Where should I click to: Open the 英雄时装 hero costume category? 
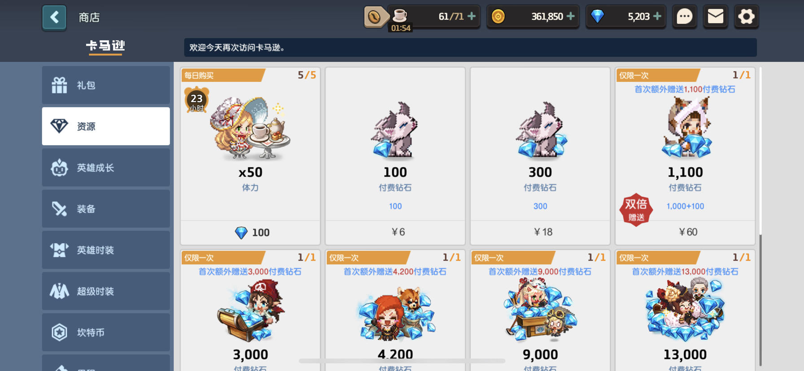106,250
